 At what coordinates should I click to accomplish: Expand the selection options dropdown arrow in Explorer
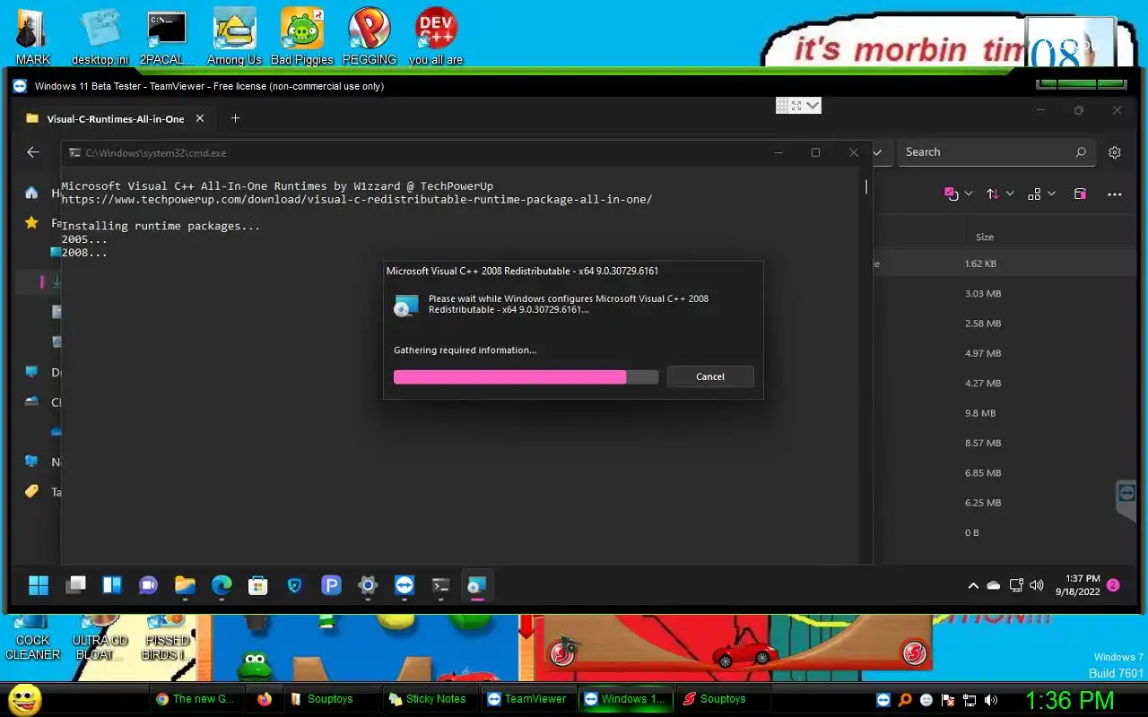pos(969,194)
